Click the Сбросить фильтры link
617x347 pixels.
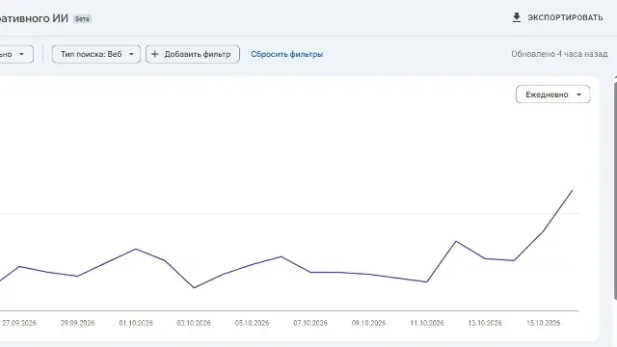(x=287, y=54)
